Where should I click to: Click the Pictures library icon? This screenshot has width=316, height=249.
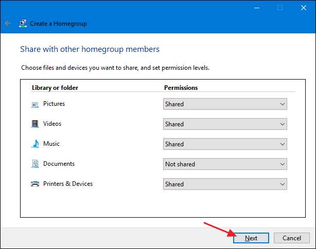[x=35, y=104]
